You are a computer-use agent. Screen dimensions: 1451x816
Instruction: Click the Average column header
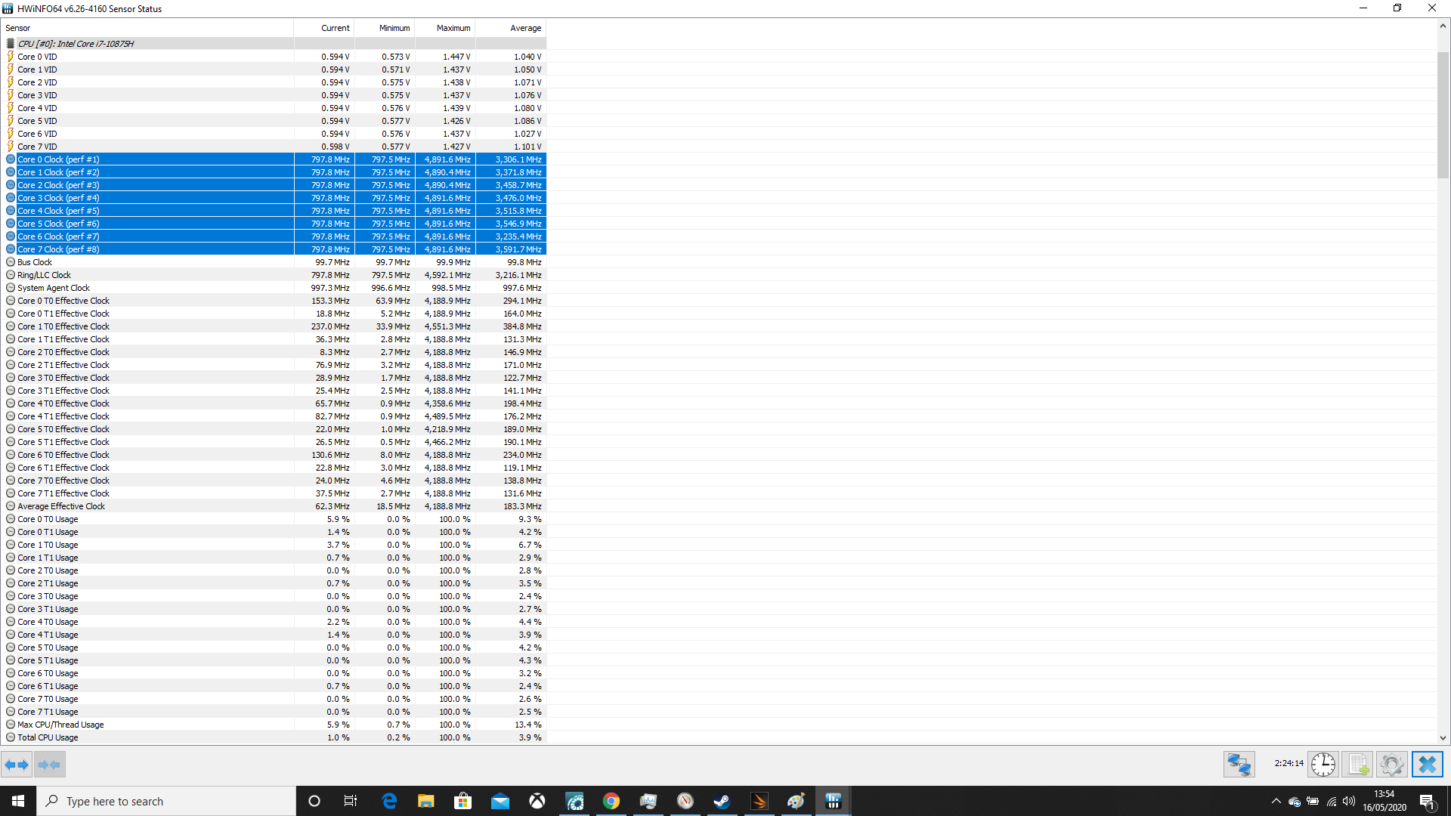[511, 28]
